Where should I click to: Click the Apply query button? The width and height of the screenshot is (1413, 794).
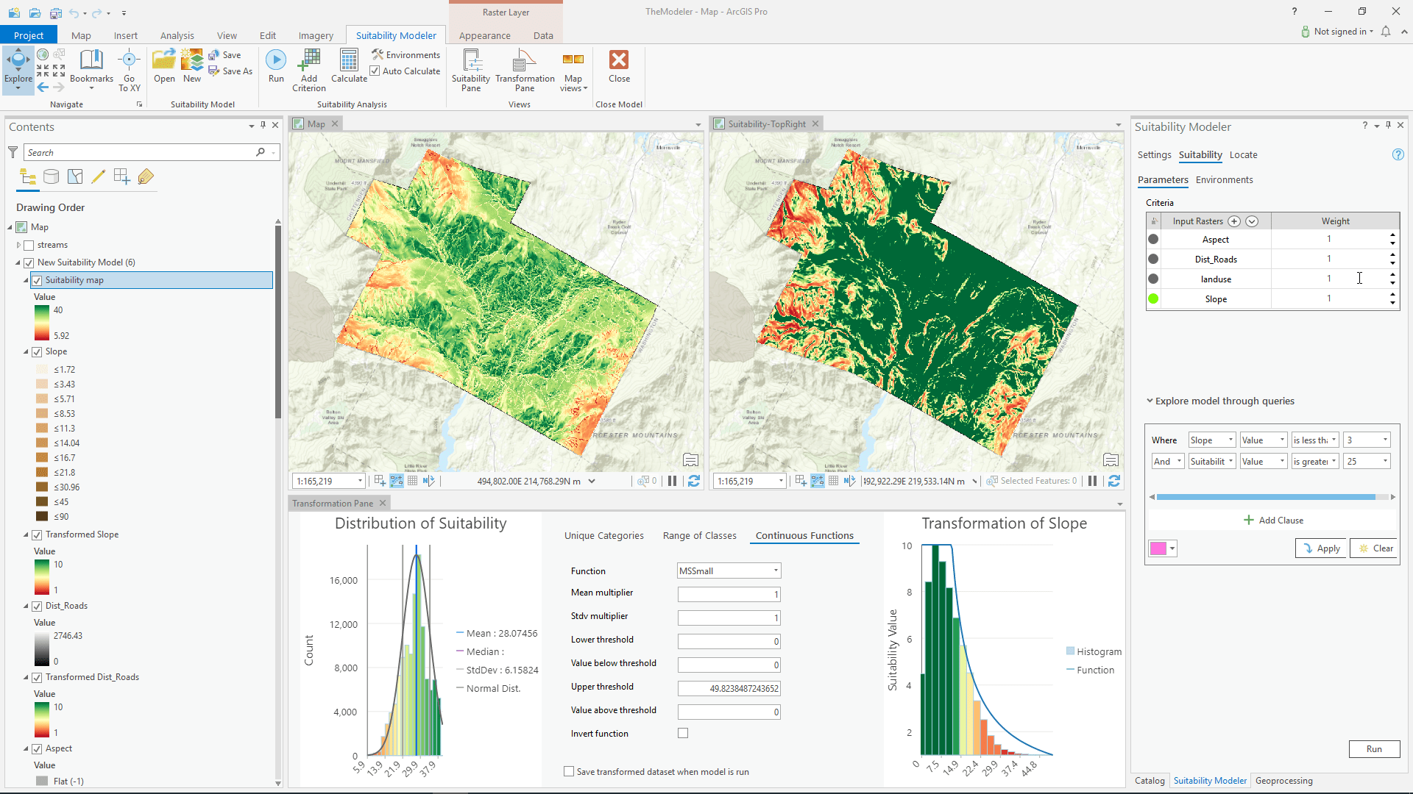coord(1321,548)
